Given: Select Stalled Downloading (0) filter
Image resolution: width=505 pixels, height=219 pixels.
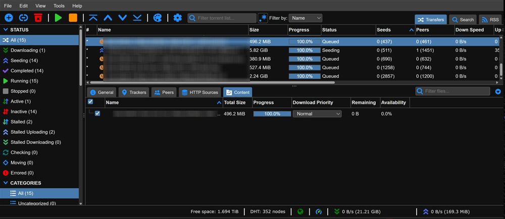Looking at the screenshot, I should tap(35, 142).
